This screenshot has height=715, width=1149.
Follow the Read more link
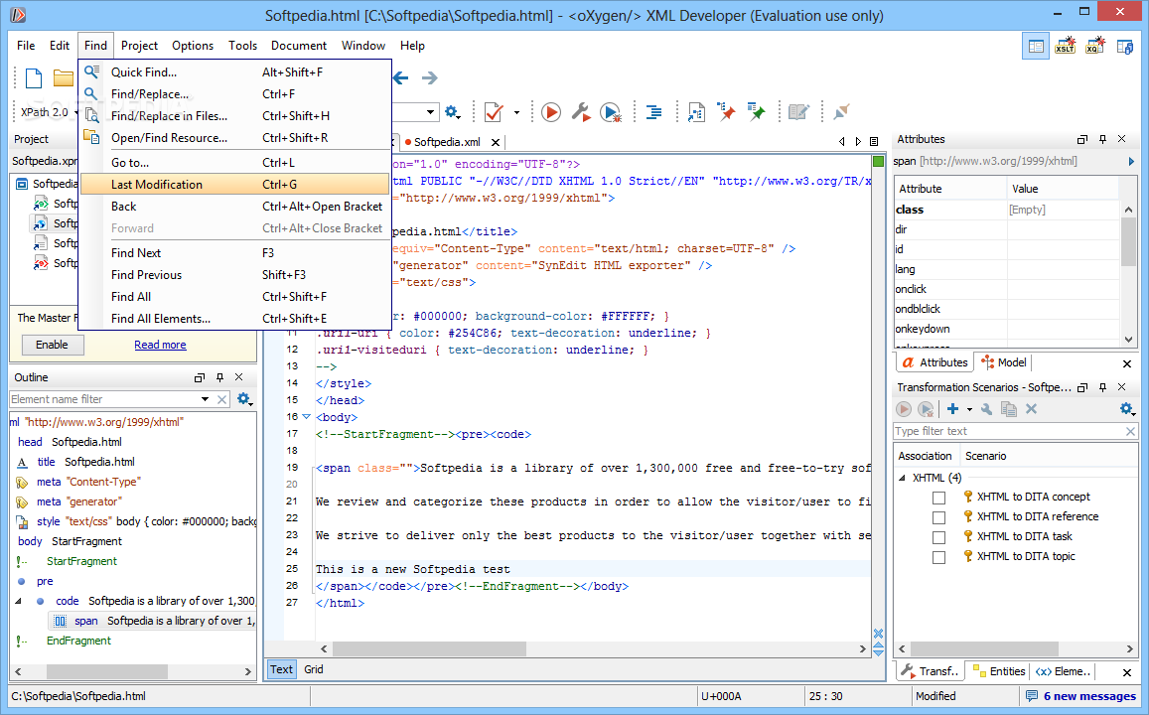[160, 345]
